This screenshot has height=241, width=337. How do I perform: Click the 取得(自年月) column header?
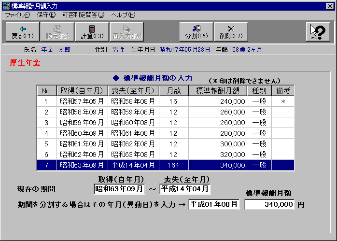[82, 91]
